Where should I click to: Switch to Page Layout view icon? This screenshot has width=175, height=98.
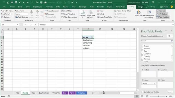[x=142, y=96]
